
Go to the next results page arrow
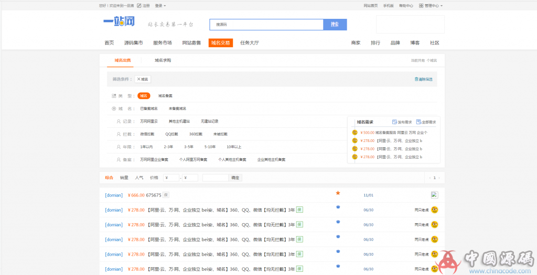[x=439, y=178]
